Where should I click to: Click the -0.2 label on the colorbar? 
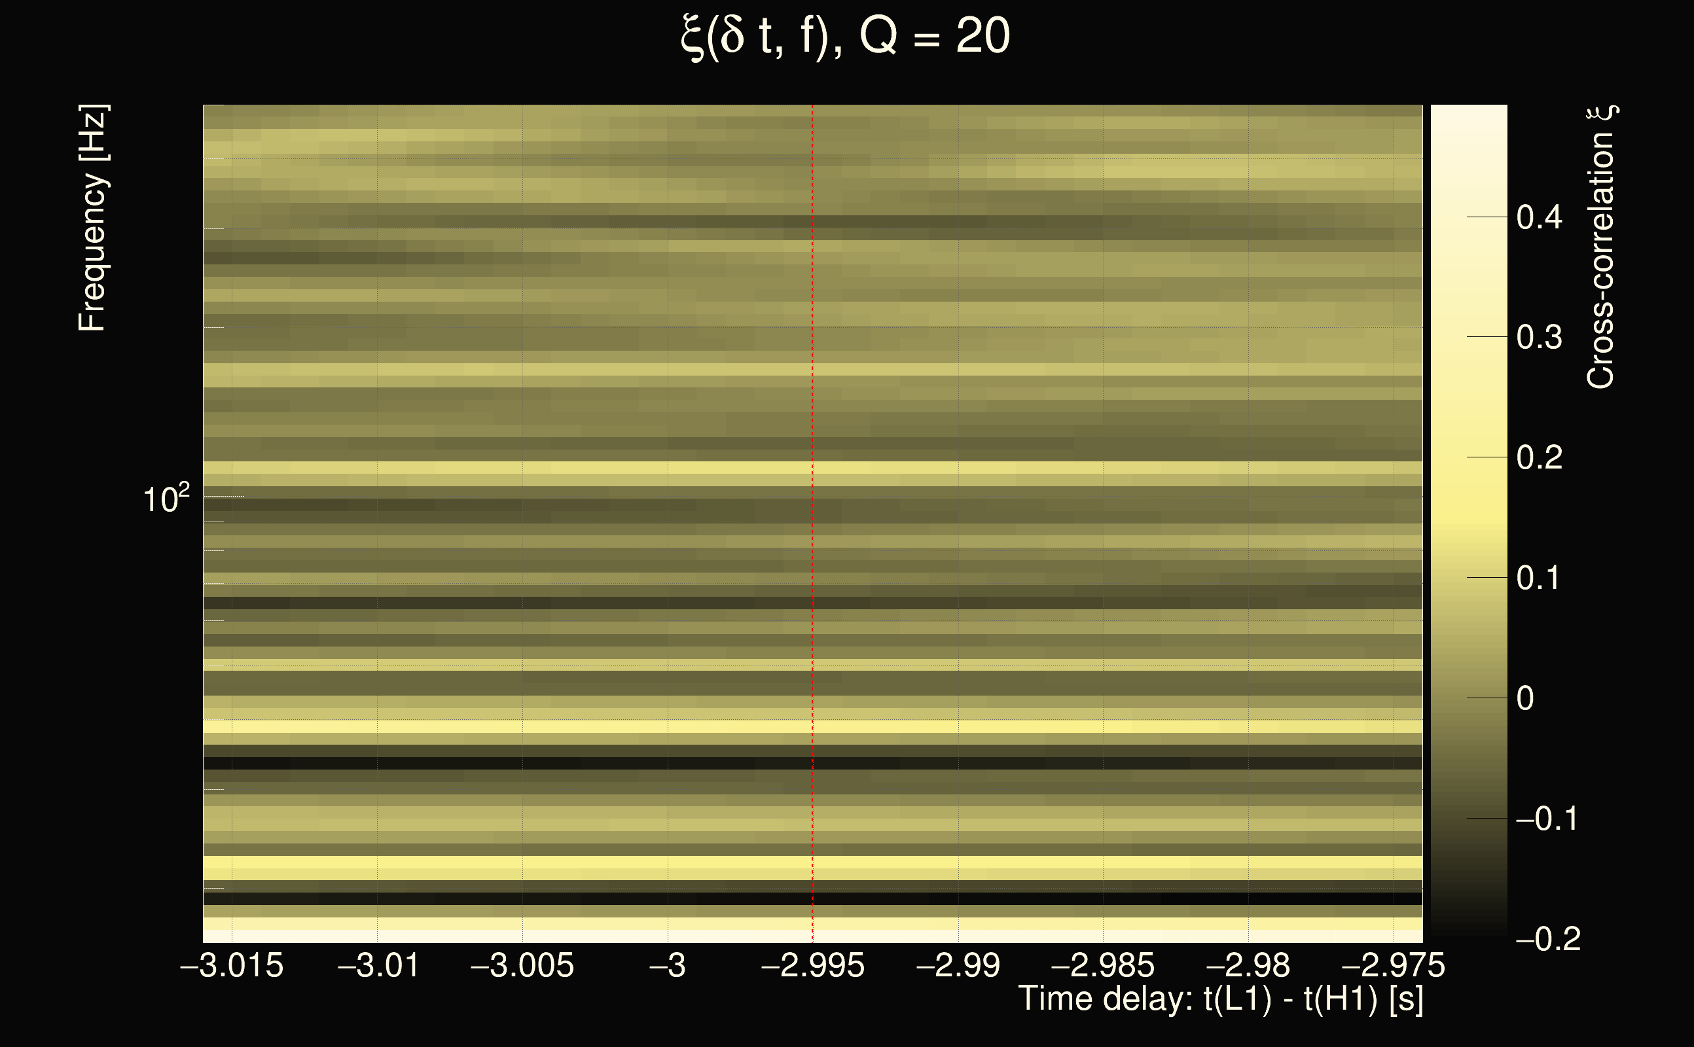pos(1548,939)
